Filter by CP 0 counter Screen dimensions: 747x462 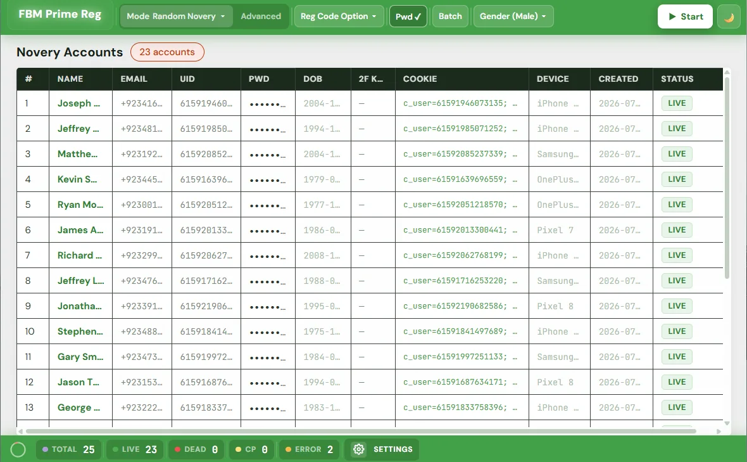coord(251,449)
